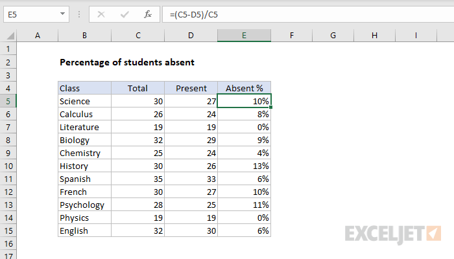Select the 'Literature' cell
This screenshot has width=454, height=259.
click(84, 127)
